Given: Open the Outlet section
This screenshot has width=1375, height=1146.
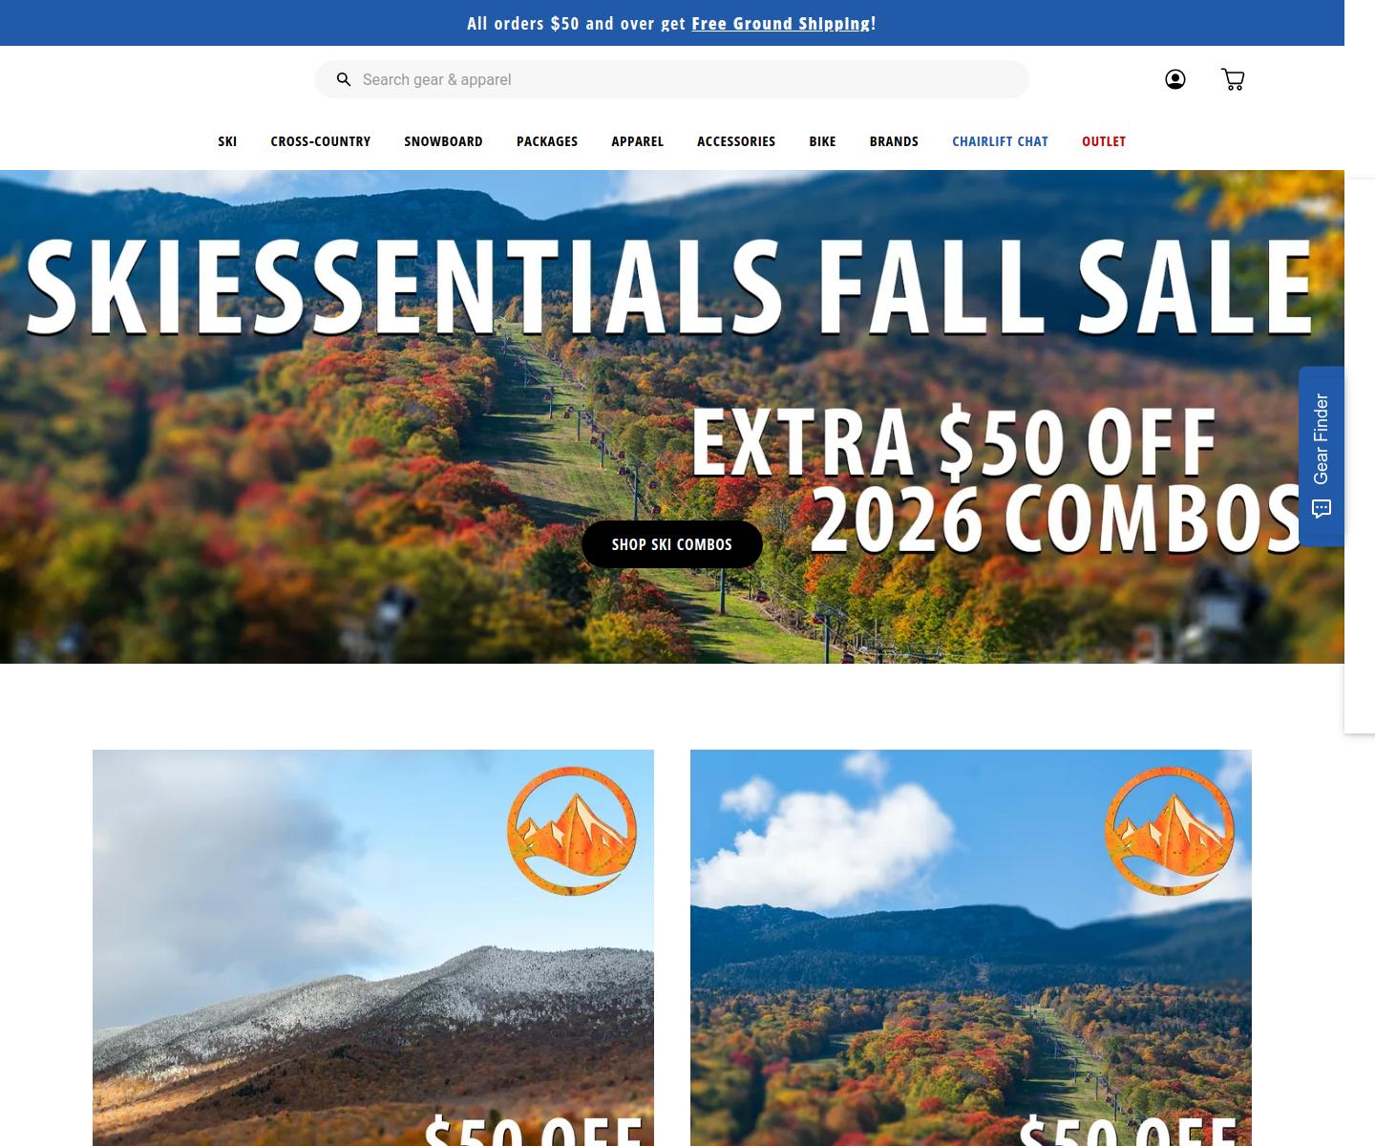Looking at the screenshot, I should click(1104, 141).
